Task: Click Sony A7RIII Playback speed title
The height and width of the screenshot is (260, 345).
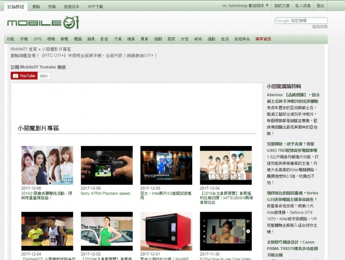Action: coord(105,193)
